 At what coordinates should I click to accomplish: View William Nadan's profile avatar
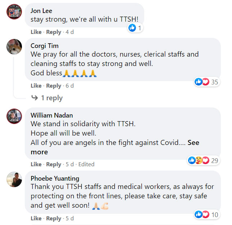[x=14, y=116]
